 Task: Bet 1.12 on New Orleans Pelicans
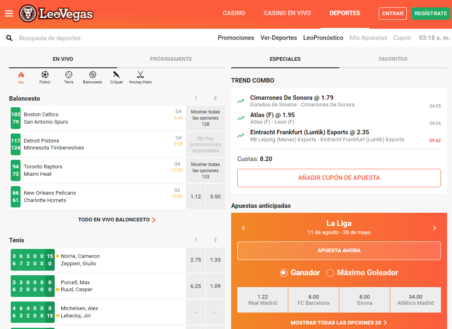pos(196,197)
